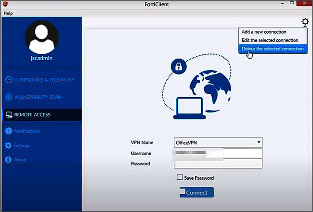Viewport: 313px width, 212px height.
Task: Click the Compliance & Telemetry gauge icon
Action: coord(9,80)
